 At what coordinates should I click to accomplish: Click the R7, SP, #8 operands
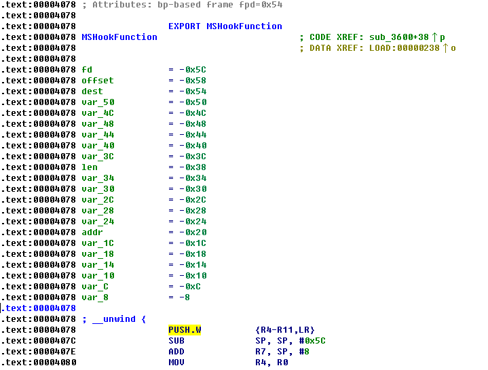282,352
